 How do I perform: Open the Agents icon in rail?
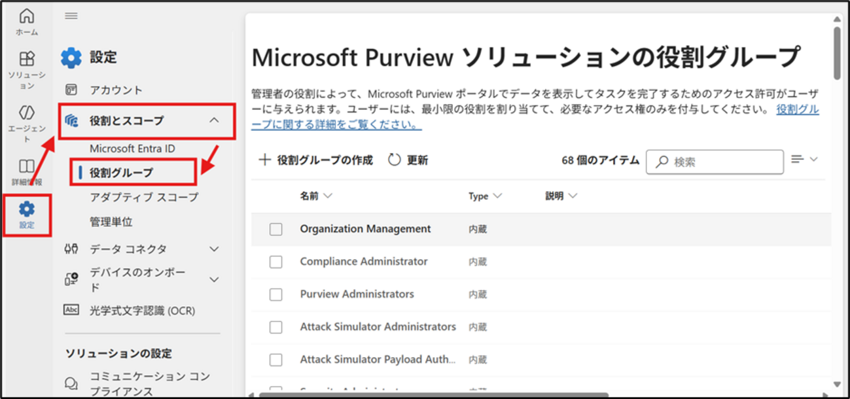(x=27, y=113)
